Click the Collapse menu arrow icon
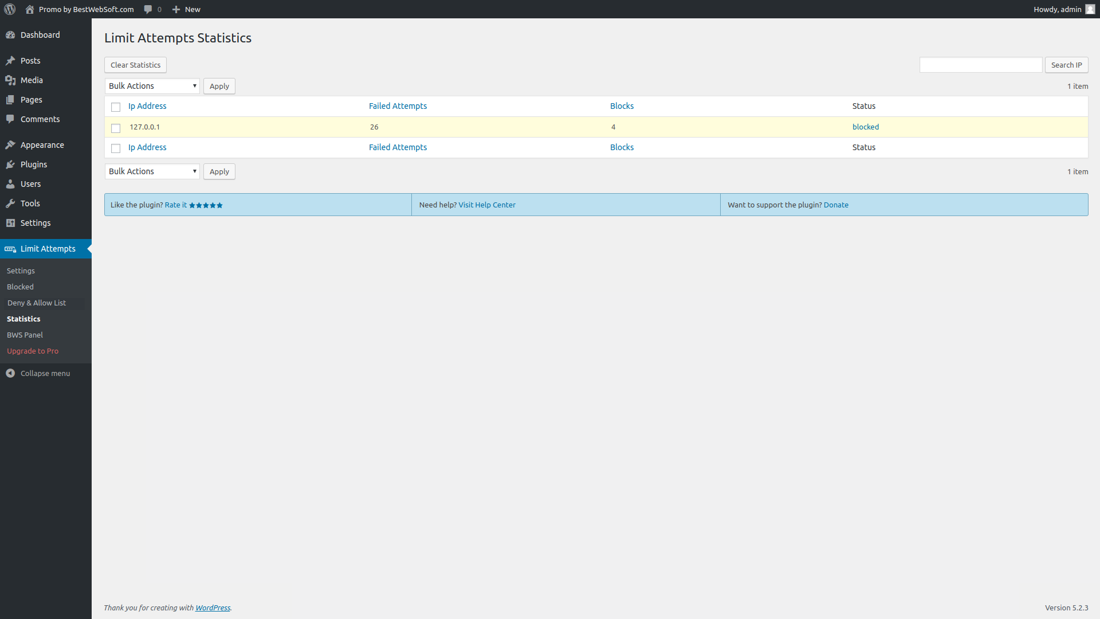 pyautogui.click(x=10, y=373)
